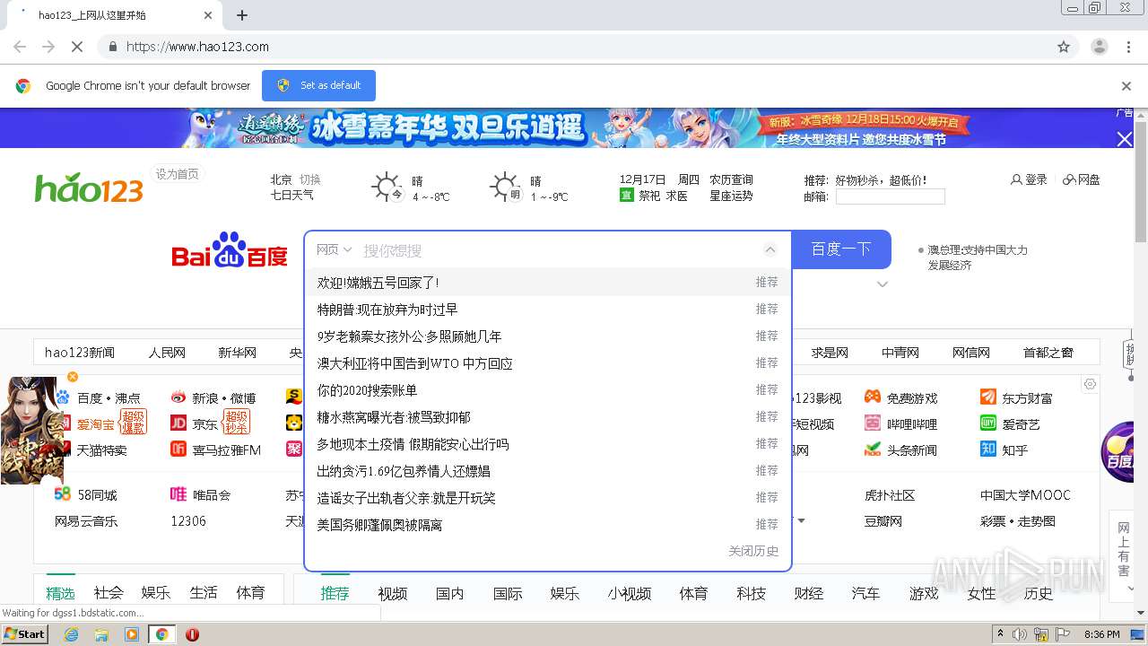Click the green 爱奇艺 icon
The width and height of the screenshot is (1148, 646).
(x=988, y=423)
